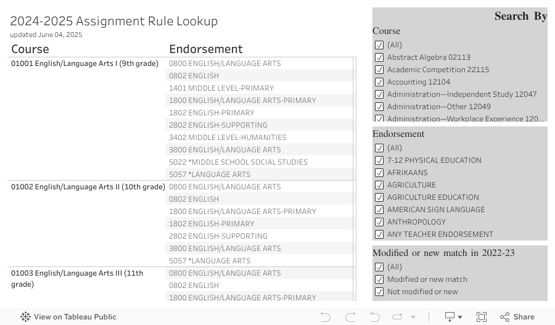Click the Endorsement column header

click(206, 49)
